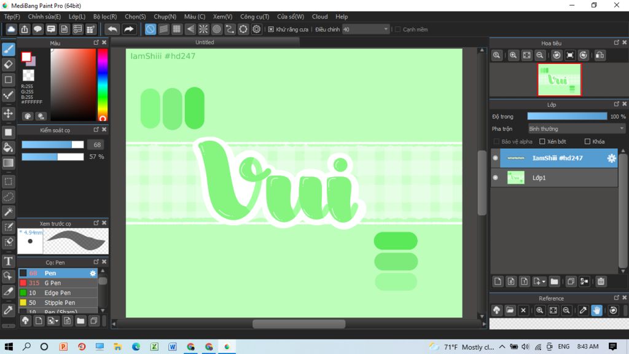Open the Điều chỉnh correction value dropdown
The width and height of the screenshot is (629, 354).
click(x=366, y=29)
